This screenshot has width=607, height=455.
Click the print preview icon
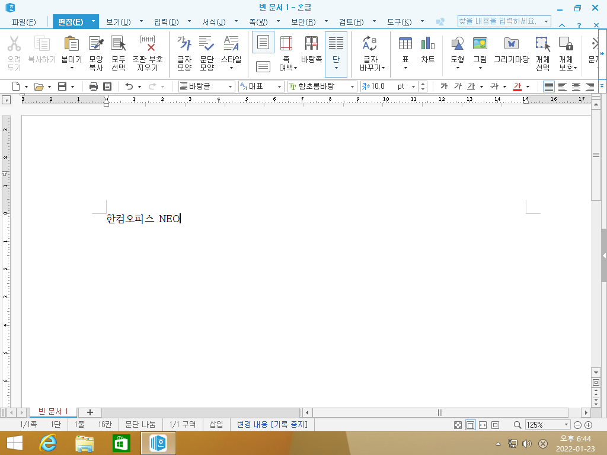[107, 86]
